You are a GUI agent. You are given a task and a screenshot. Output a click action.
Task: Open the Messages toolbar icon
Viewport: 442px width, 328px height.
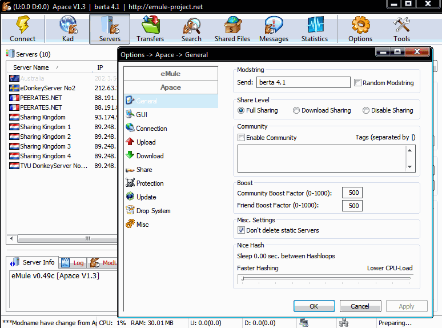(274, 25)
